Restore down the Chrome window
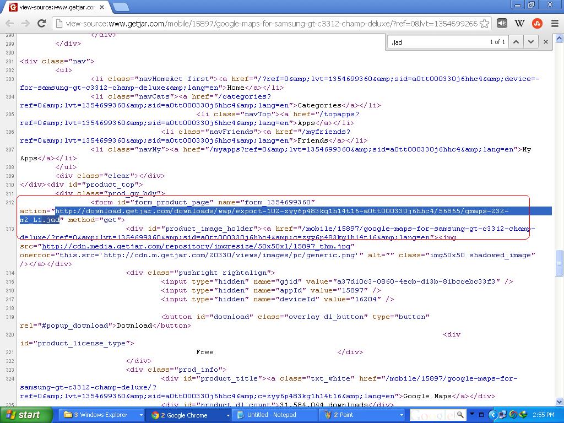The height and width of the screenshot is (423, 564). [532, 5]
